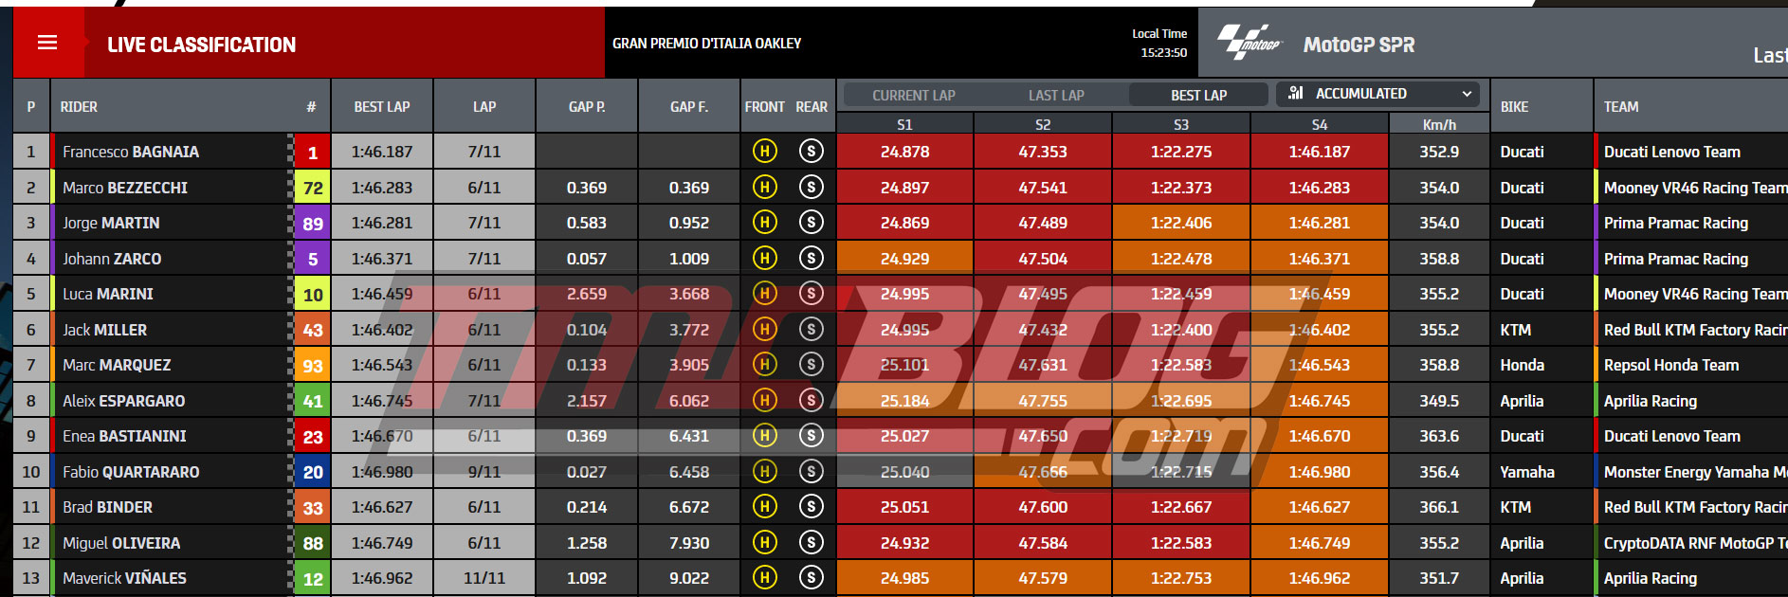Click the front H tyre icon for Bagnaia
Viewport: 1788px width, 597px height.
[764, 152]
